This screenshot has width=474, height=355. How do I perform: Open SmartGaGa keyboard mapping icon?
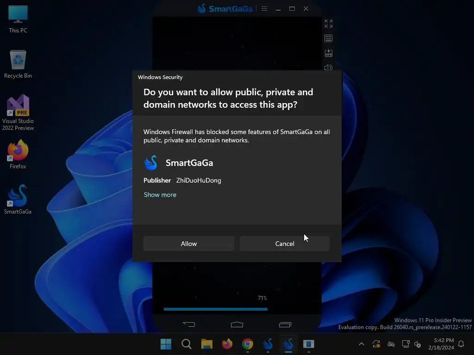point(328,38)
